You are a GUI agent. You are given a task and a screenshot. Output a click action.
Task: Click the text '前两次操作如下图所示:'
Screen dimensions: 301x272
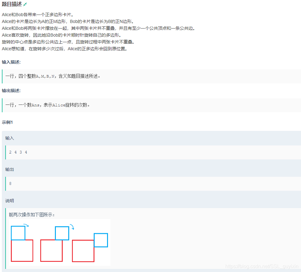32,215
